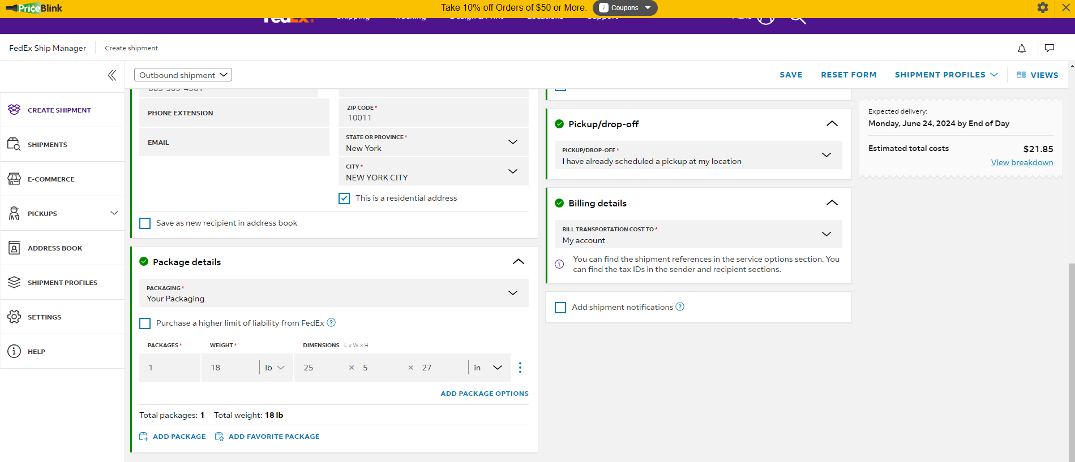The image size is (1075, 462).
Task: Click the Pickups courier icon
Action: [14, 213]
